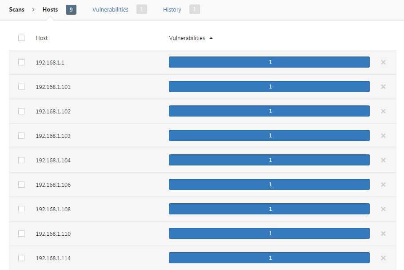Image resolution: width=404 pixels, height=270 pixels.
Task: Select the checkbox for 192.168.1.106
Action: tap(21, 185)
